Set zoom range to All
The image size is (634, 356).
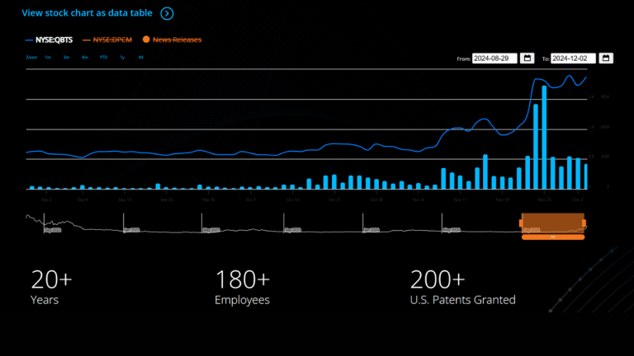pos(141,58)
